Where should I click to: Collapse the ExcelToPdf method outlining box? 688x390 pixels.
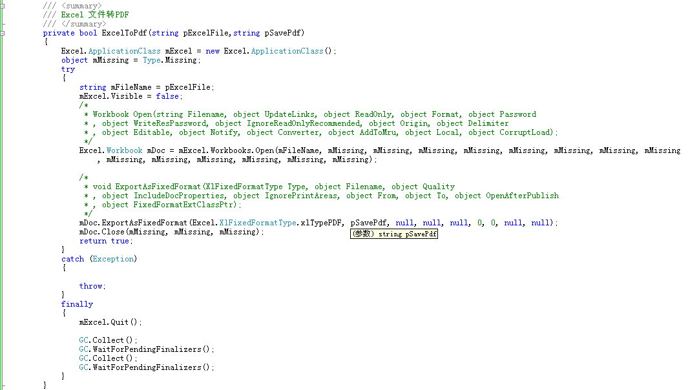[x=2, y=33]
